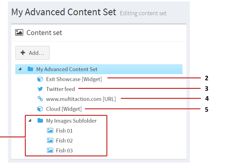
Task: Click the folder icon of My Advanced Content Set
Action: [30, 69]
